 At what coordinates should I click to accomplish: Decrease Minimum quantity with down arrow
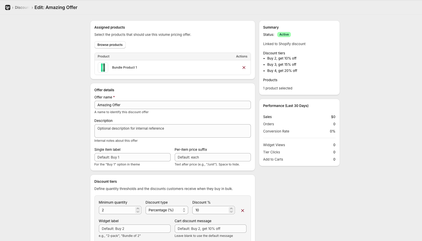click(x=138, y=212)
